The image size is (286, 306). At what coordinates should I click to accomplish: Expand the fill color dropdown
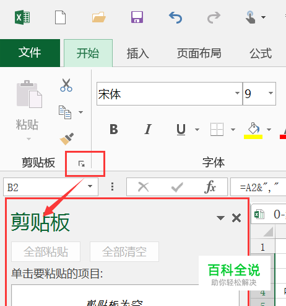tap(269, 130)
